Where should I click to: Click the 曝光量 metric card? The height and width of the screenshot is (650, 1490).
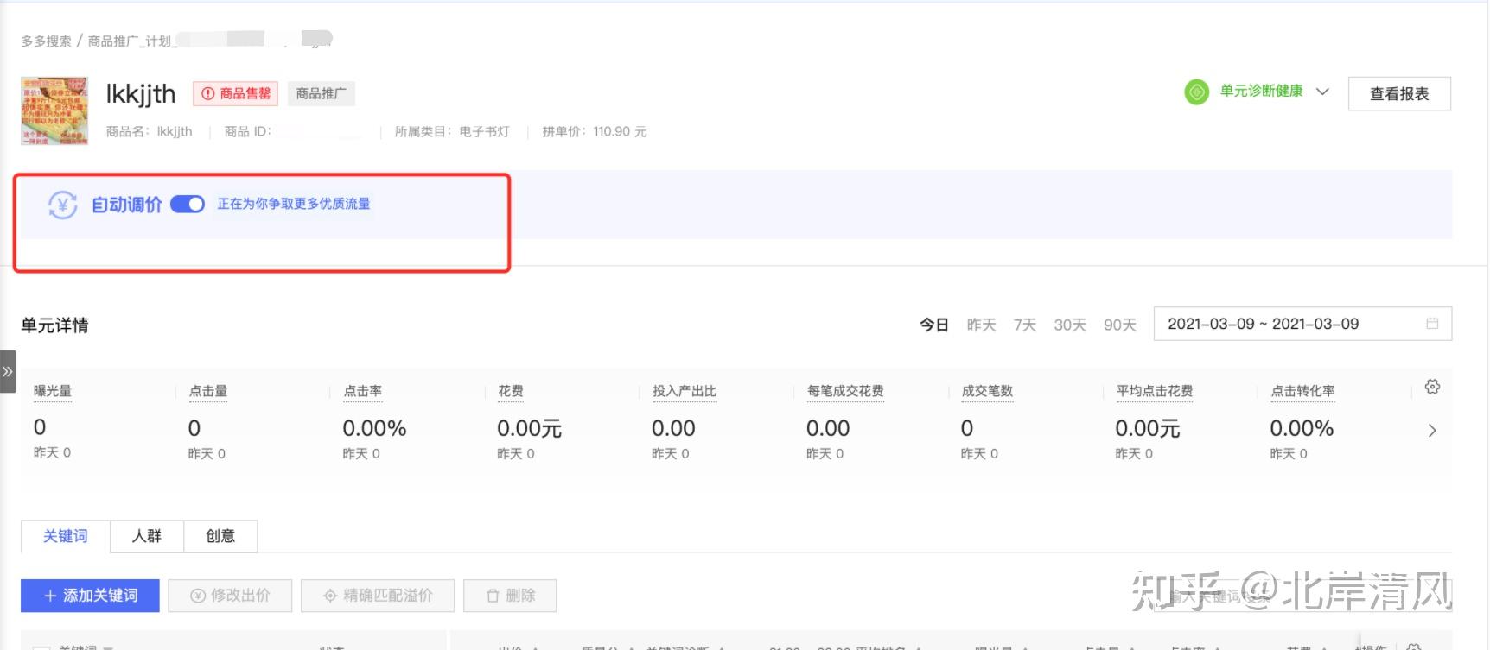pyautogui.click(x=97, y=421)
